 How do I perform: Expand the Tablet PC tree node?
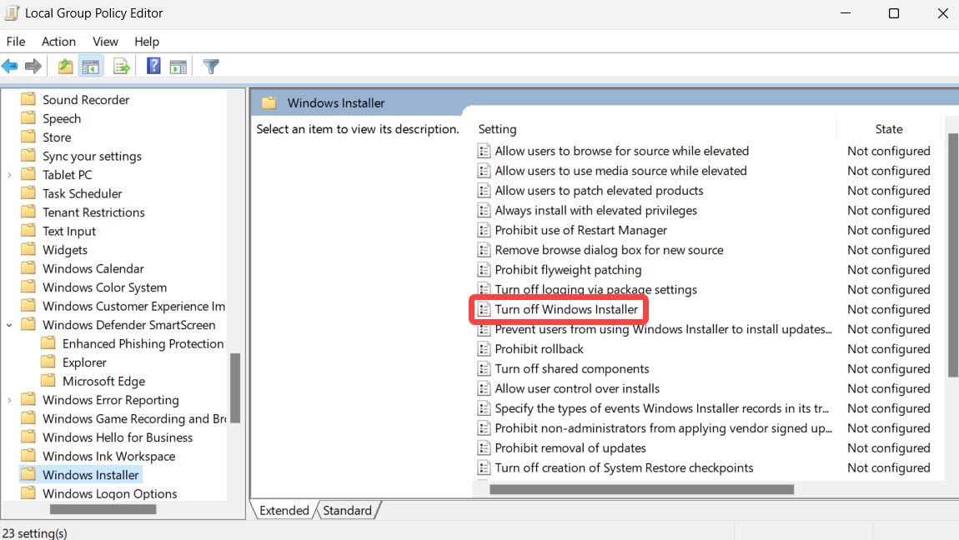[x=9, y=175]
